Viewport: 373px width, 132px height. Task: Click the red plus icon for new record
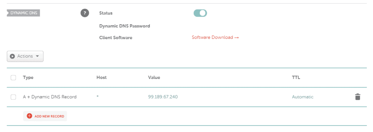pos(29,116)
